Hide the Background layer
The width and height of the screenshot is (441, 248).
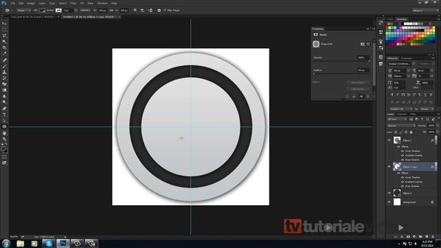389,202
